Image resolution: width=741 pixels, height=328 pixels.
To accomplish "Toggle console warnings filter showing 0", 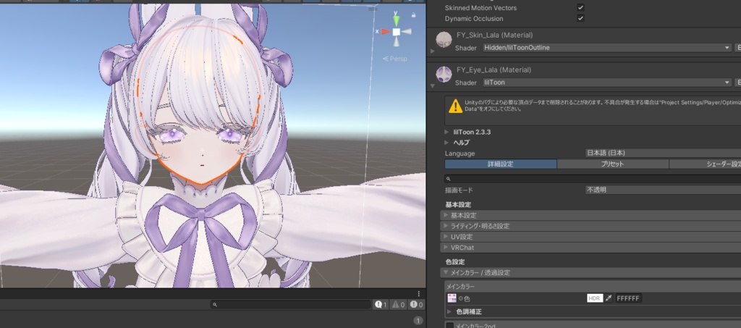I will click(x=399, y=305).
